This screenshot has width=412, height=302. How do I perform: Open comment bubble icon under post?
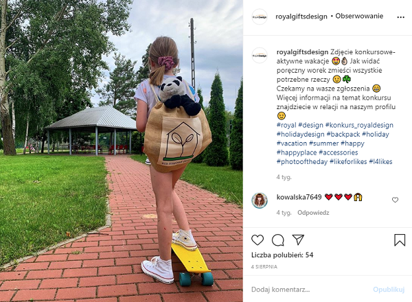click(x=277, y=240)
